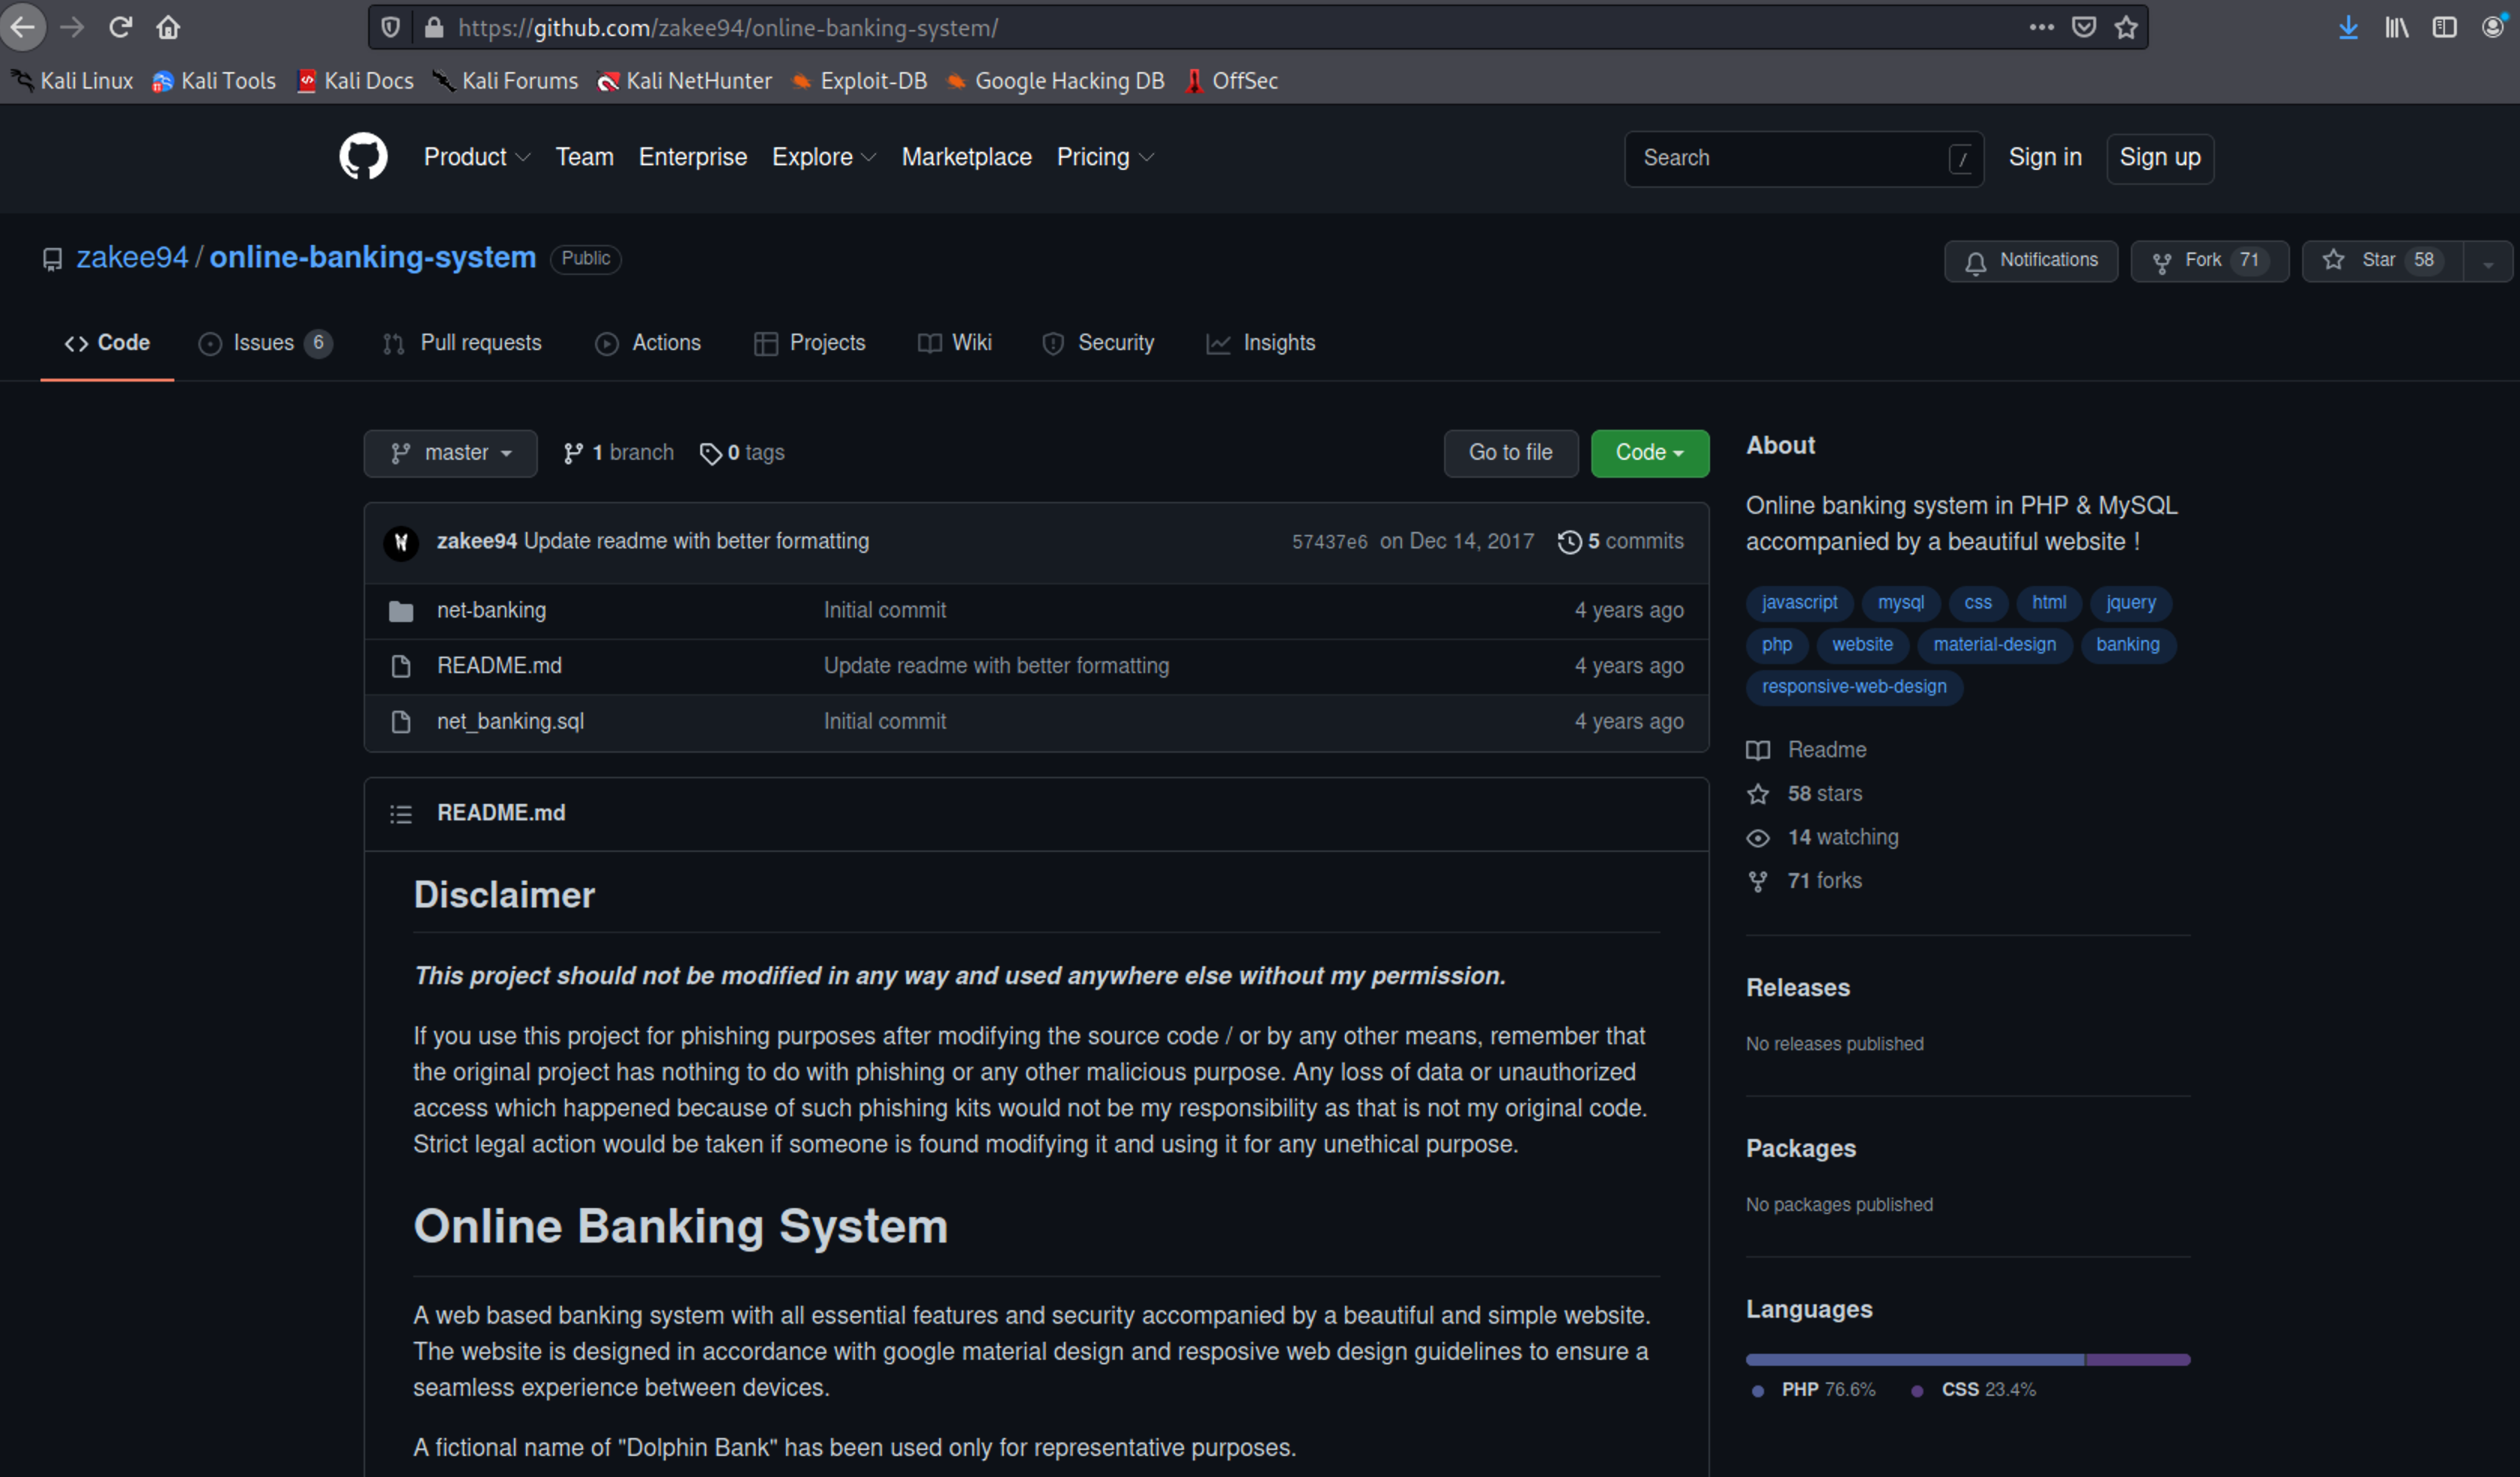This screenshot has height=1477, width=2520.
Task: Click the net_banking.sql file icon
Action: pyautogui.click(x=401, y=722)
